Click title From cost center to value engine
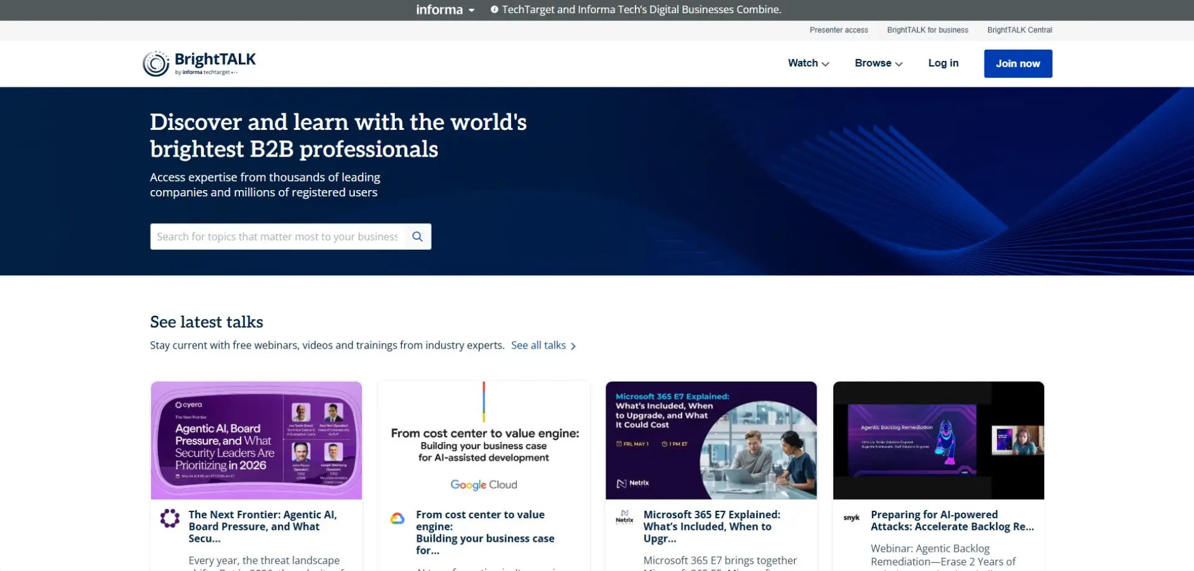Viewport: 1194px width, 571px height. (485, 532)
